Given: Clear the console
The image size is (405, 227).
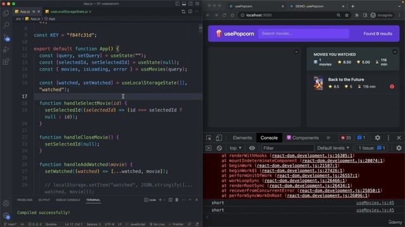Looking at the screenshot, I should (220, 148).
